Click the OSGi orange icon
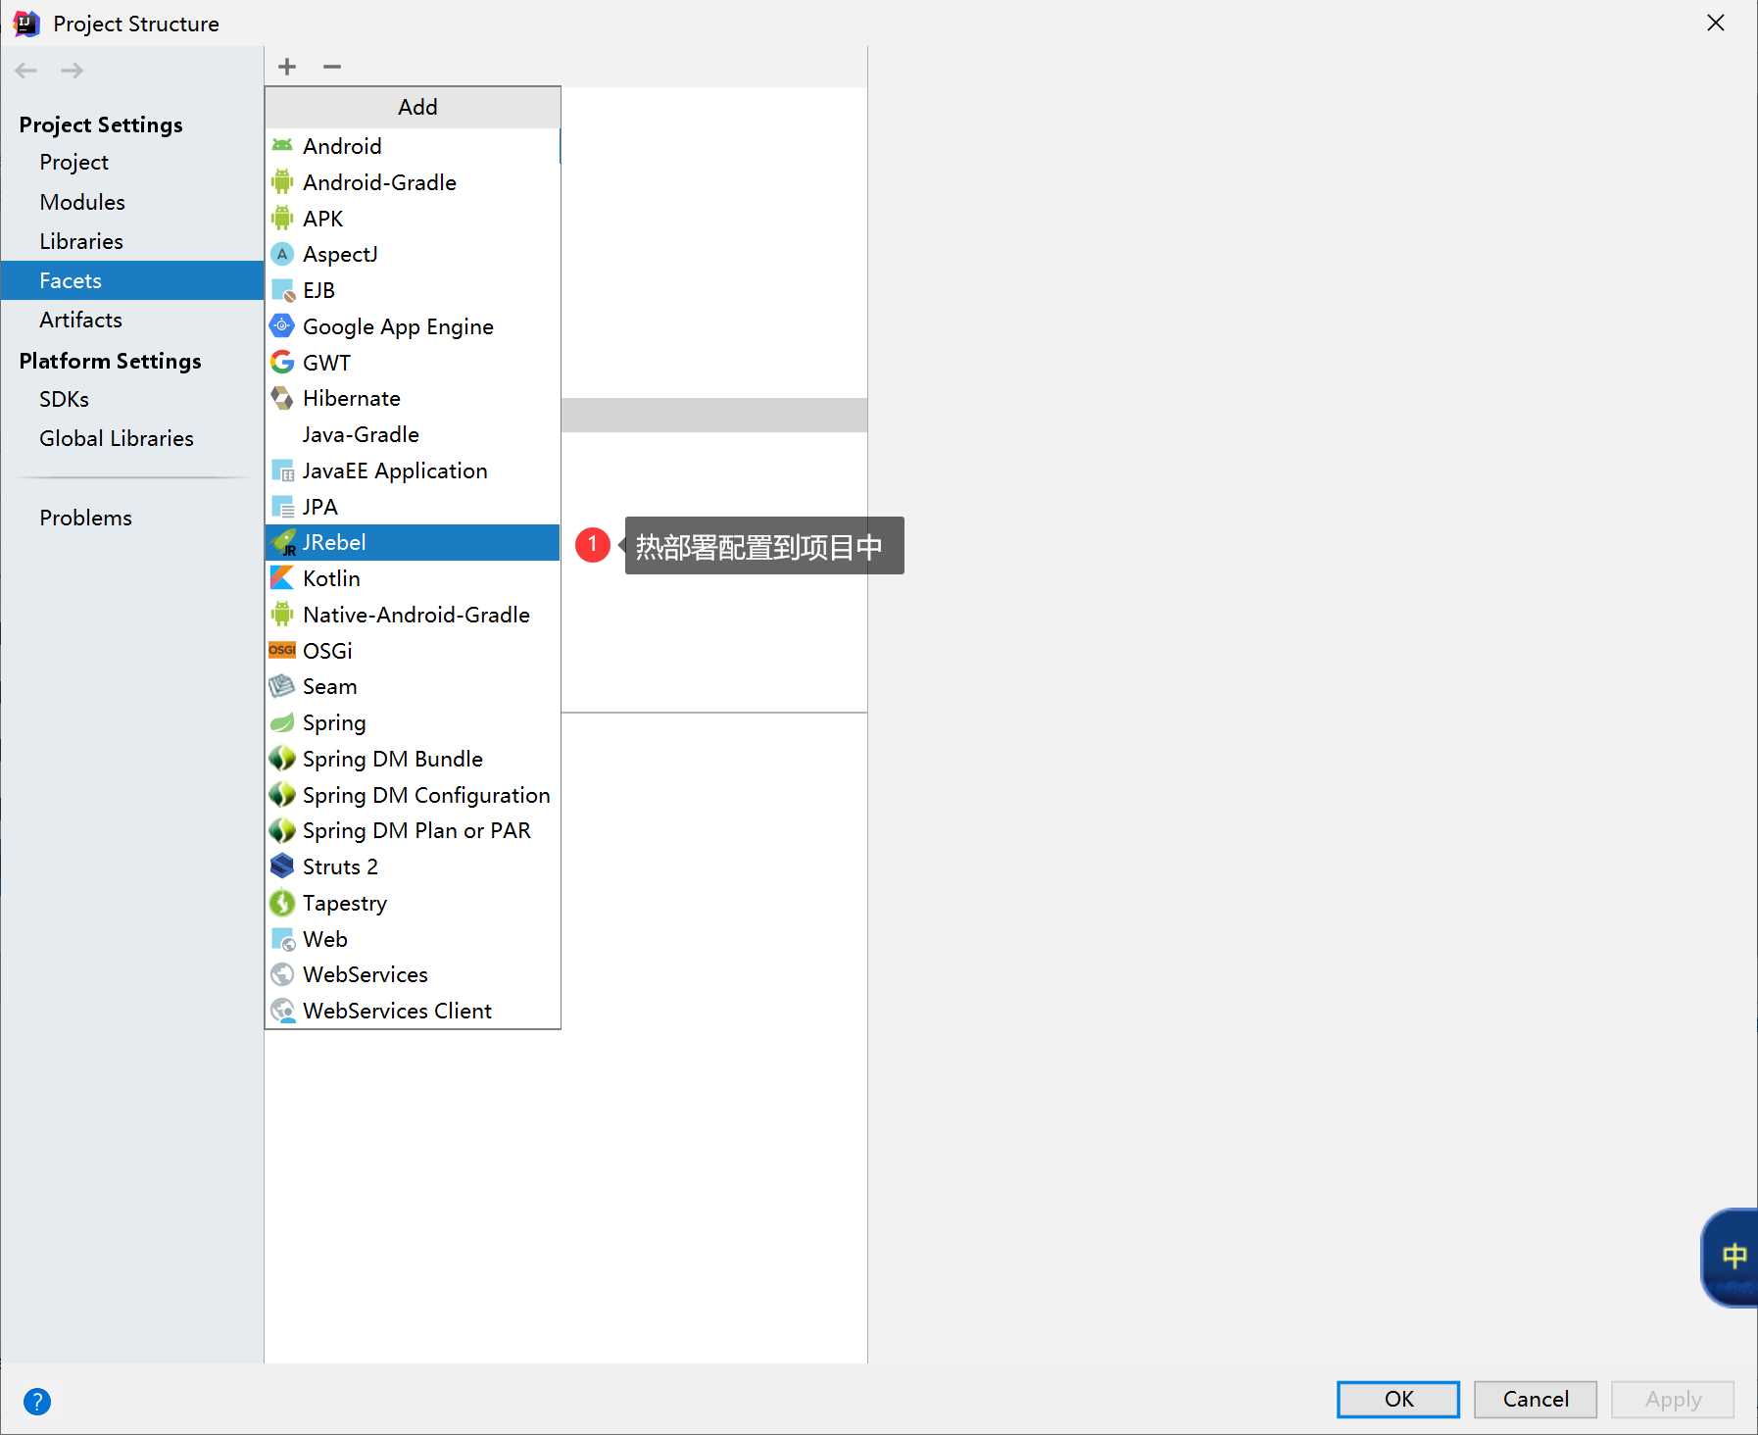1758x1435 pixels. point(282,650)
